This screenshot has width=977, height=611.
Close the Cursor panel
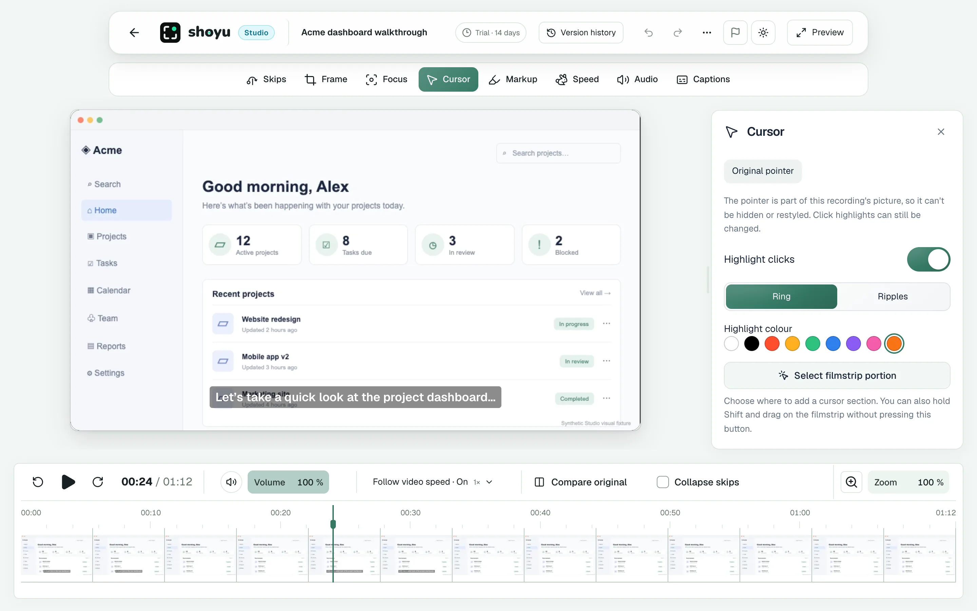pos(941,132)
